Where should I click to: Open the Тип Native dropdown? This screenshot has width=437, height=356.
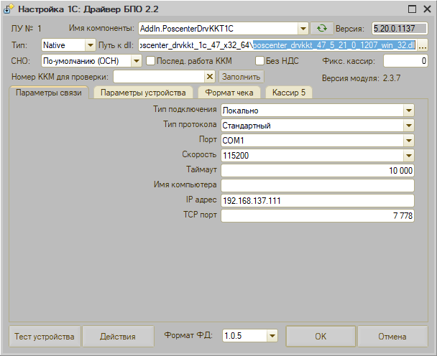(90, 45)
